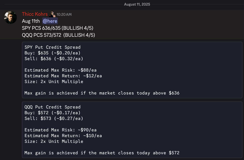Click the Estimated Max Return ~$12/ea line
Viewport: 244px width, 160px height.
point(63,76)
